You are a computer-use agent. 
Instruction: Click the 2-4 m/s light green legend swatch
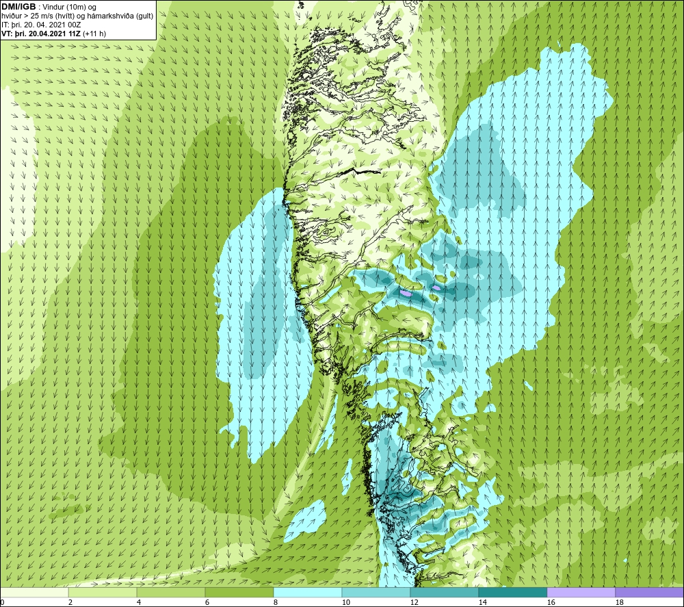(x=103, y=592)
